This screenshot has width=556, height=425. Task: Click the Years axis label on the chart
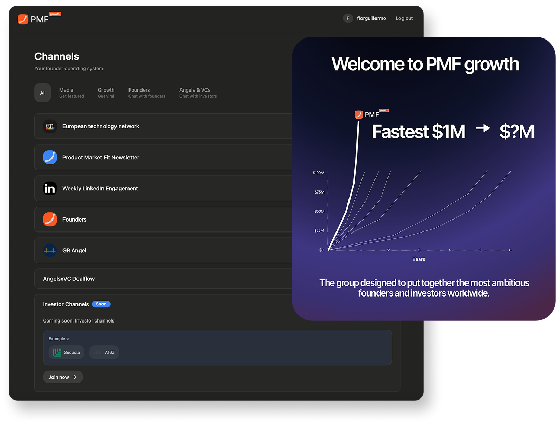tap(419, 259)
